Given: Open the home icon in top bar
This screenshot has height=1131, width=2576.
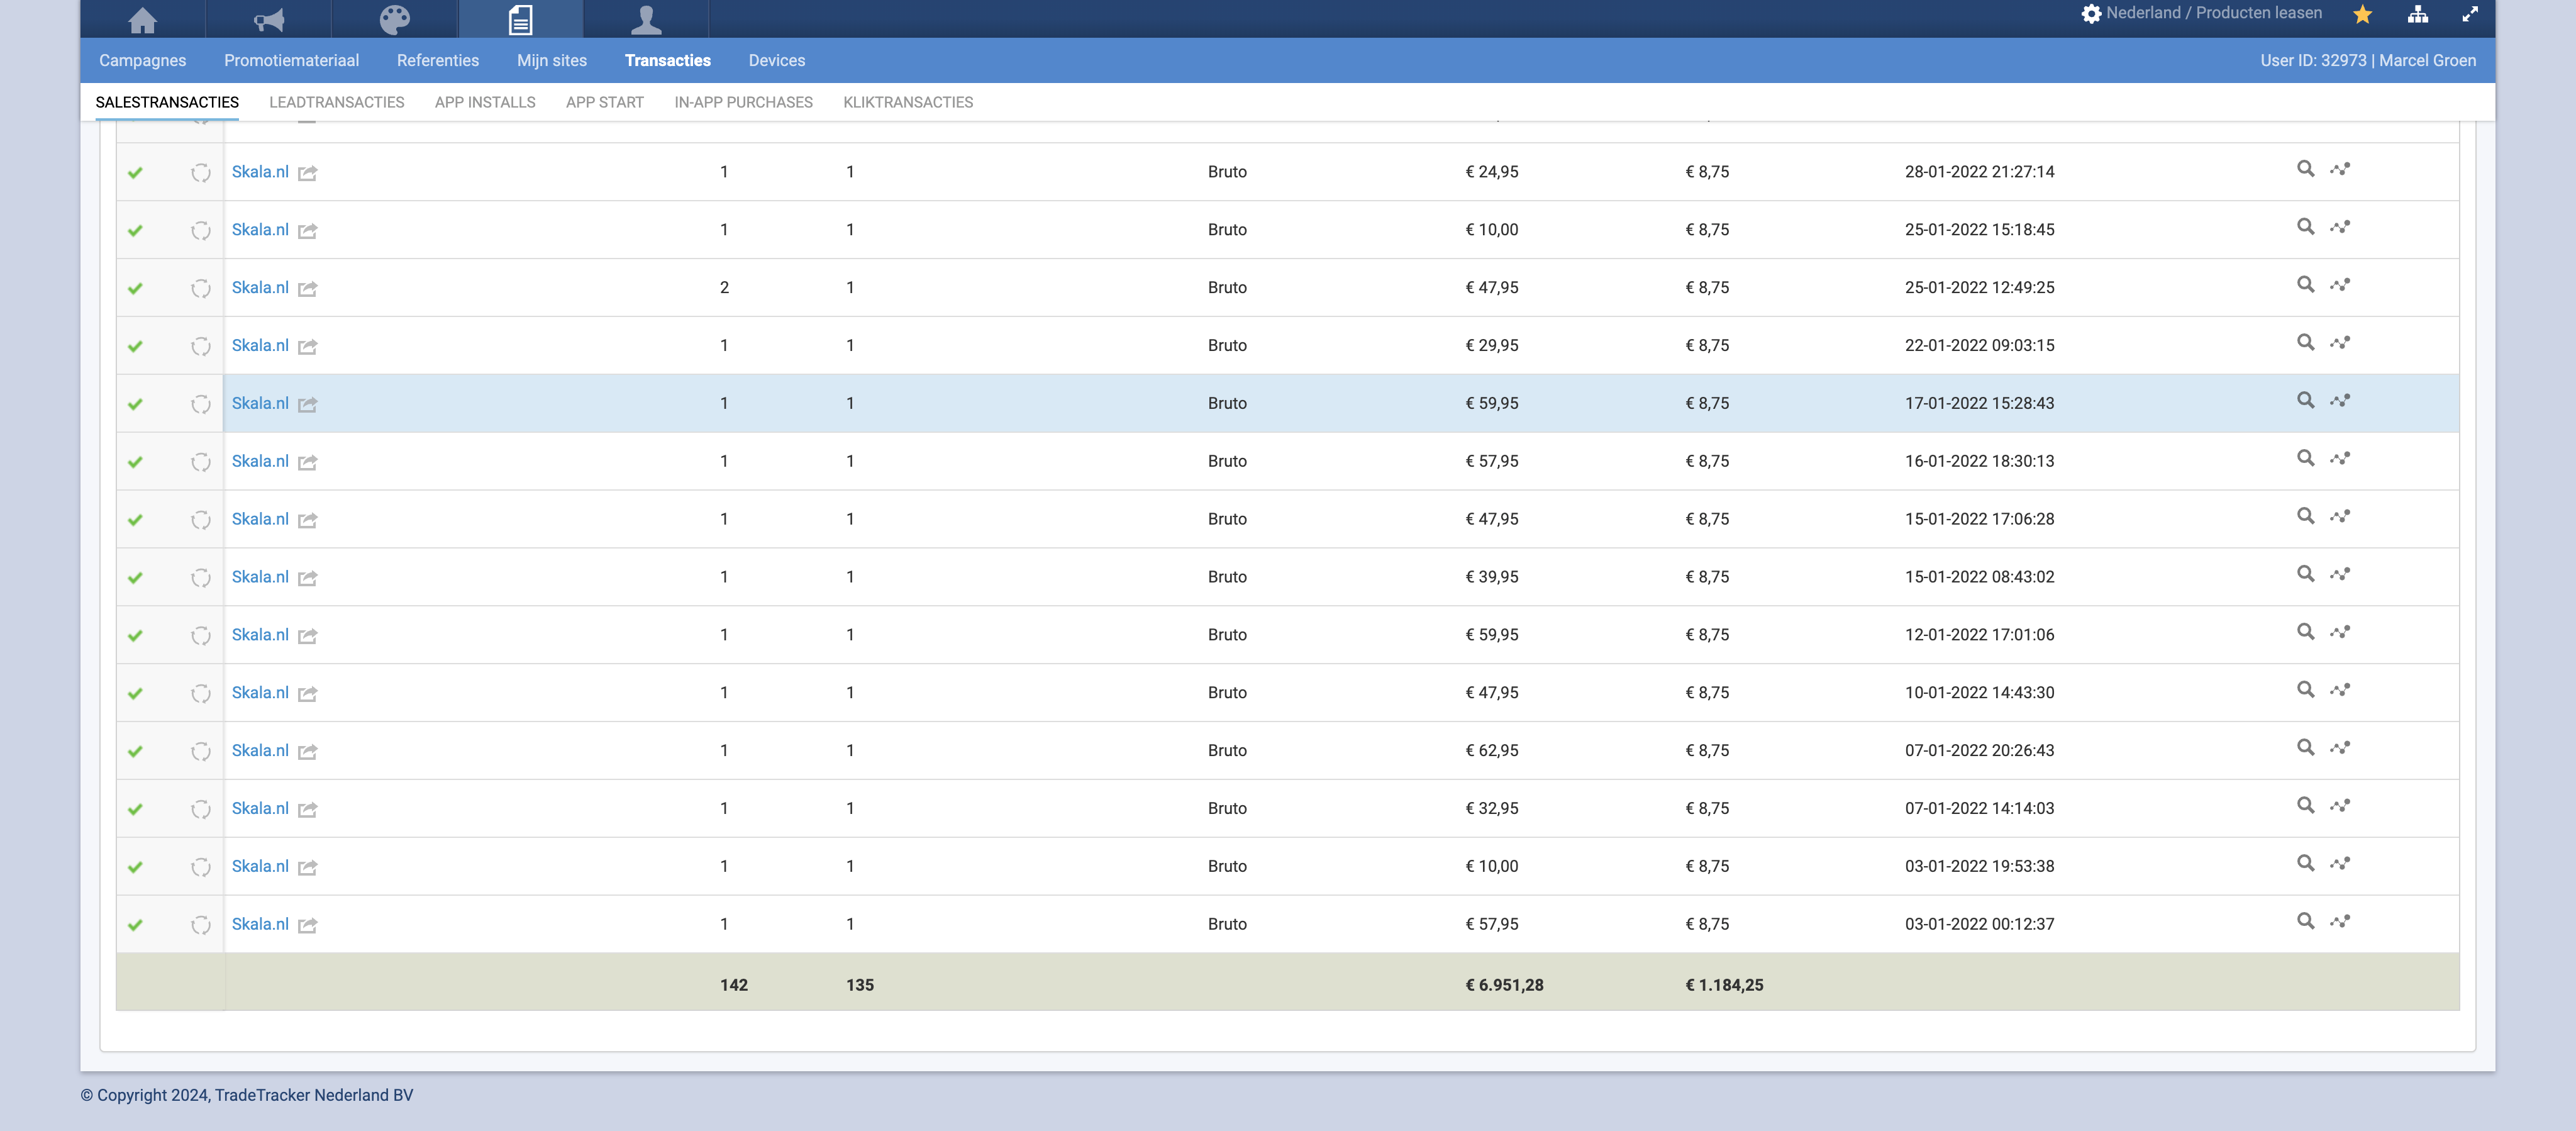Looking at the screenshot, I should pos(143,19).
